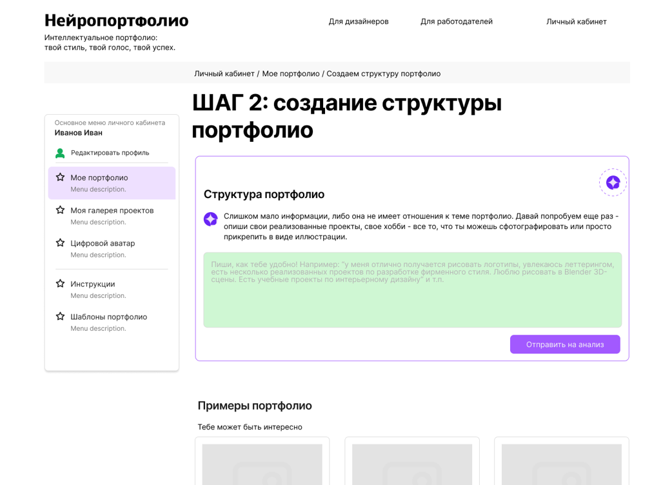
Task: Click Редактировать профиль link
Action: (x=110, y=152)
